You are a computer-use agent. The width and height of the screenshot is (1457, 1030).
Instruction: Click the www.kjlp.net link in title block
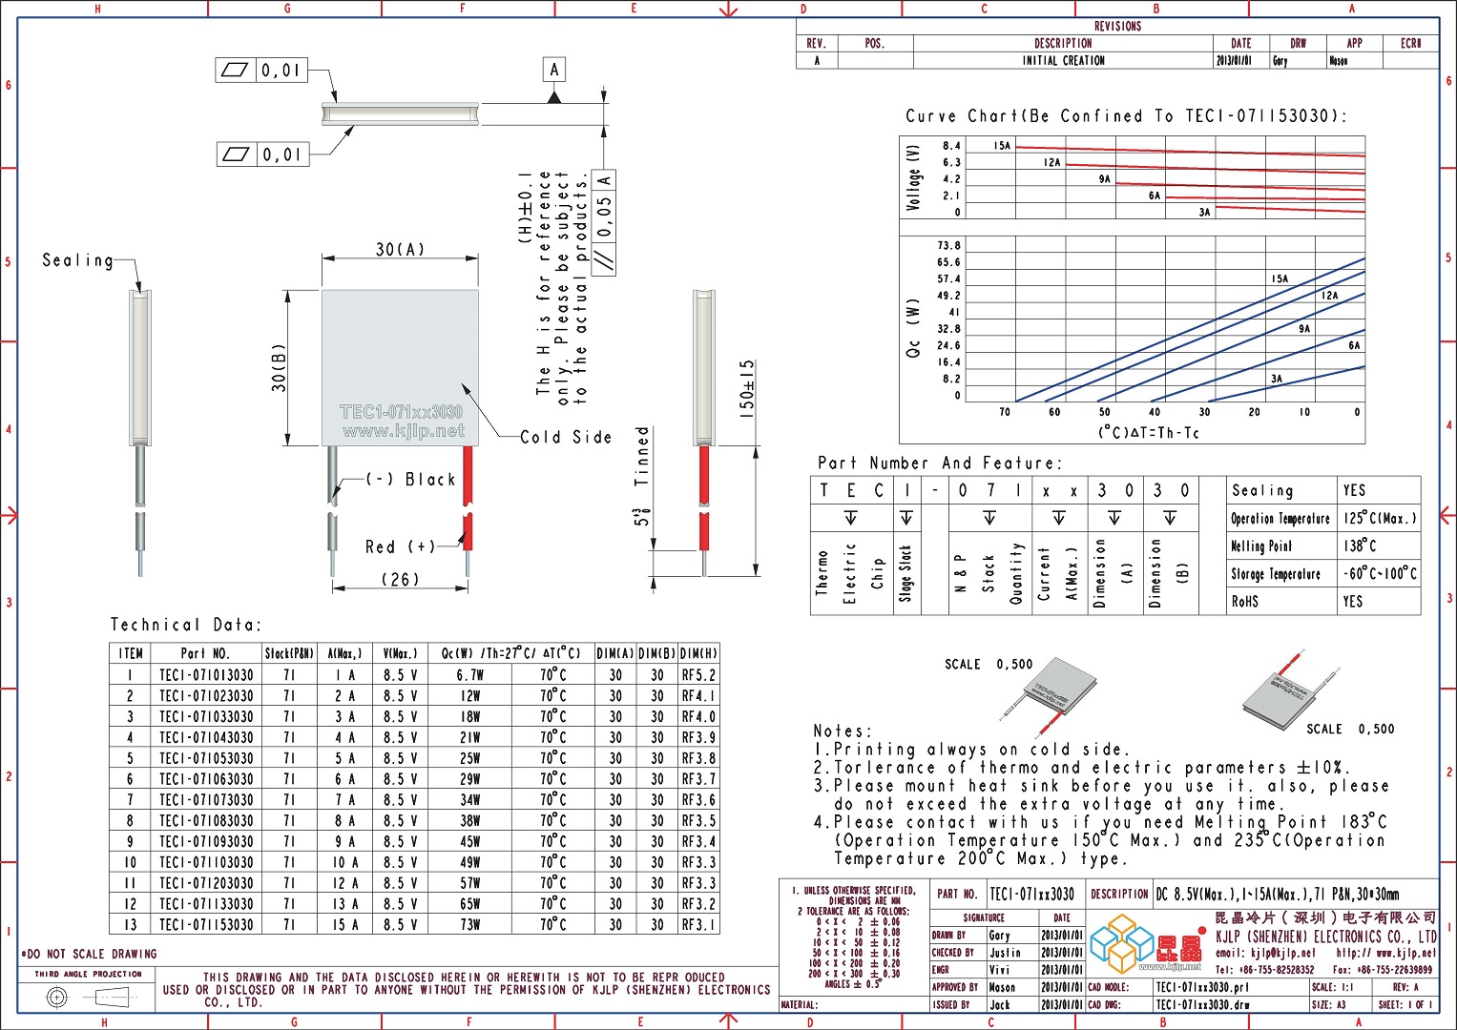(x=1405, y=953)
